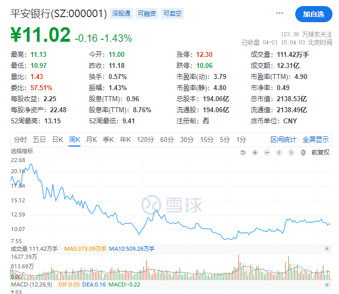Click the 可融资 tag
The width and height of the screenshot is (339, 294).
coord(147,14)
